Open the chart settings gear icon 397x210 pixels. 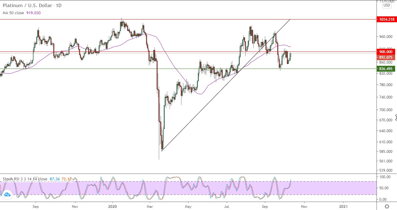pos(387,206)
